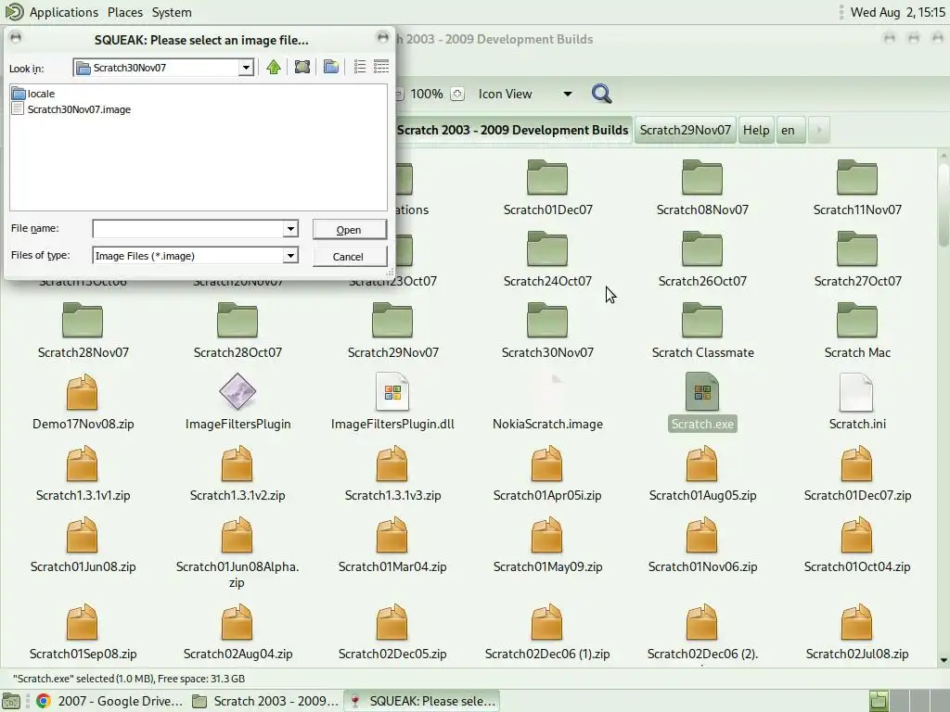
Task: Select the Scratch1.3.1v2.zip archive
Action: 237,474
